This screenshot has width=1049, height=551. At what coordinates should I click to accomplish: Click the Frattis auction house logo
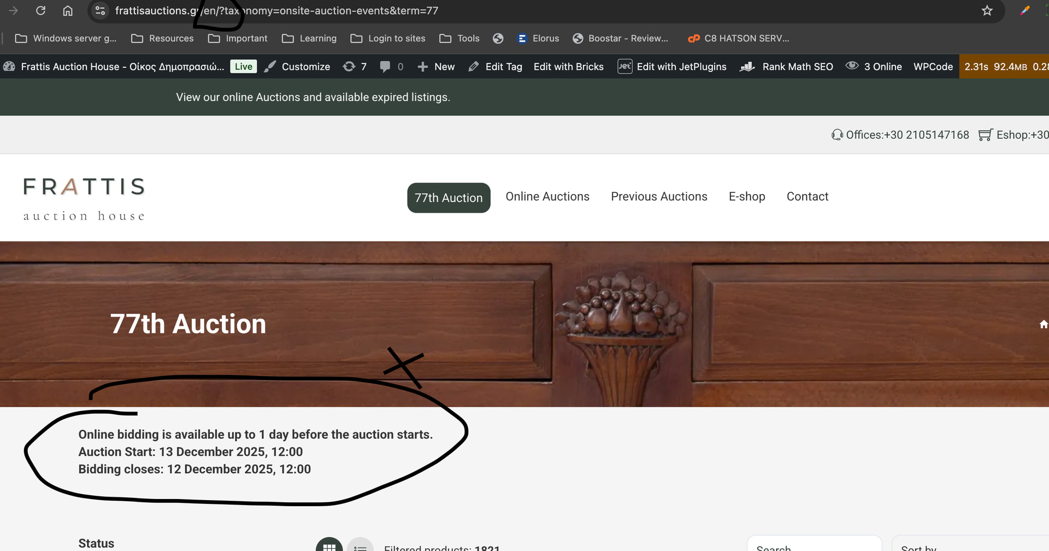[84, 199]
